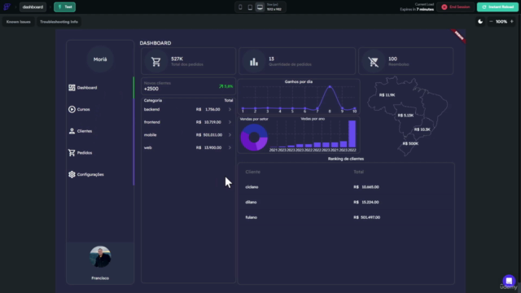Image resolution: width=521 pixels, height=293 pixels.
Task: Decrease zoom with minus button
Action: click(491, 22)
